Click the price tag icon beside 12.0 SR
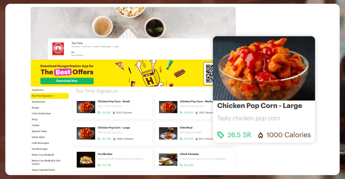Screen dimensions: 345x179 [99, 113]
